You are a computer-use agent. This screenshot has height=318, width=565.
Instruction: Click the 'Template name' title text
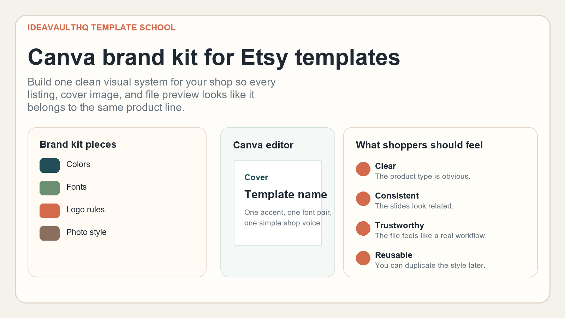click(286, 194)
